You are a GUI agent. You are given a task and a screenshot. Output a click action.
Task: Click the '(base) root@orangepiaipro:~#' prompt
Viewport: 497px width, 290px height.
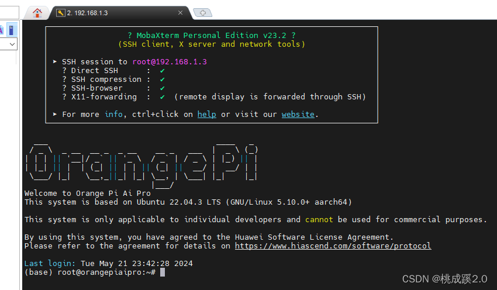90,272
